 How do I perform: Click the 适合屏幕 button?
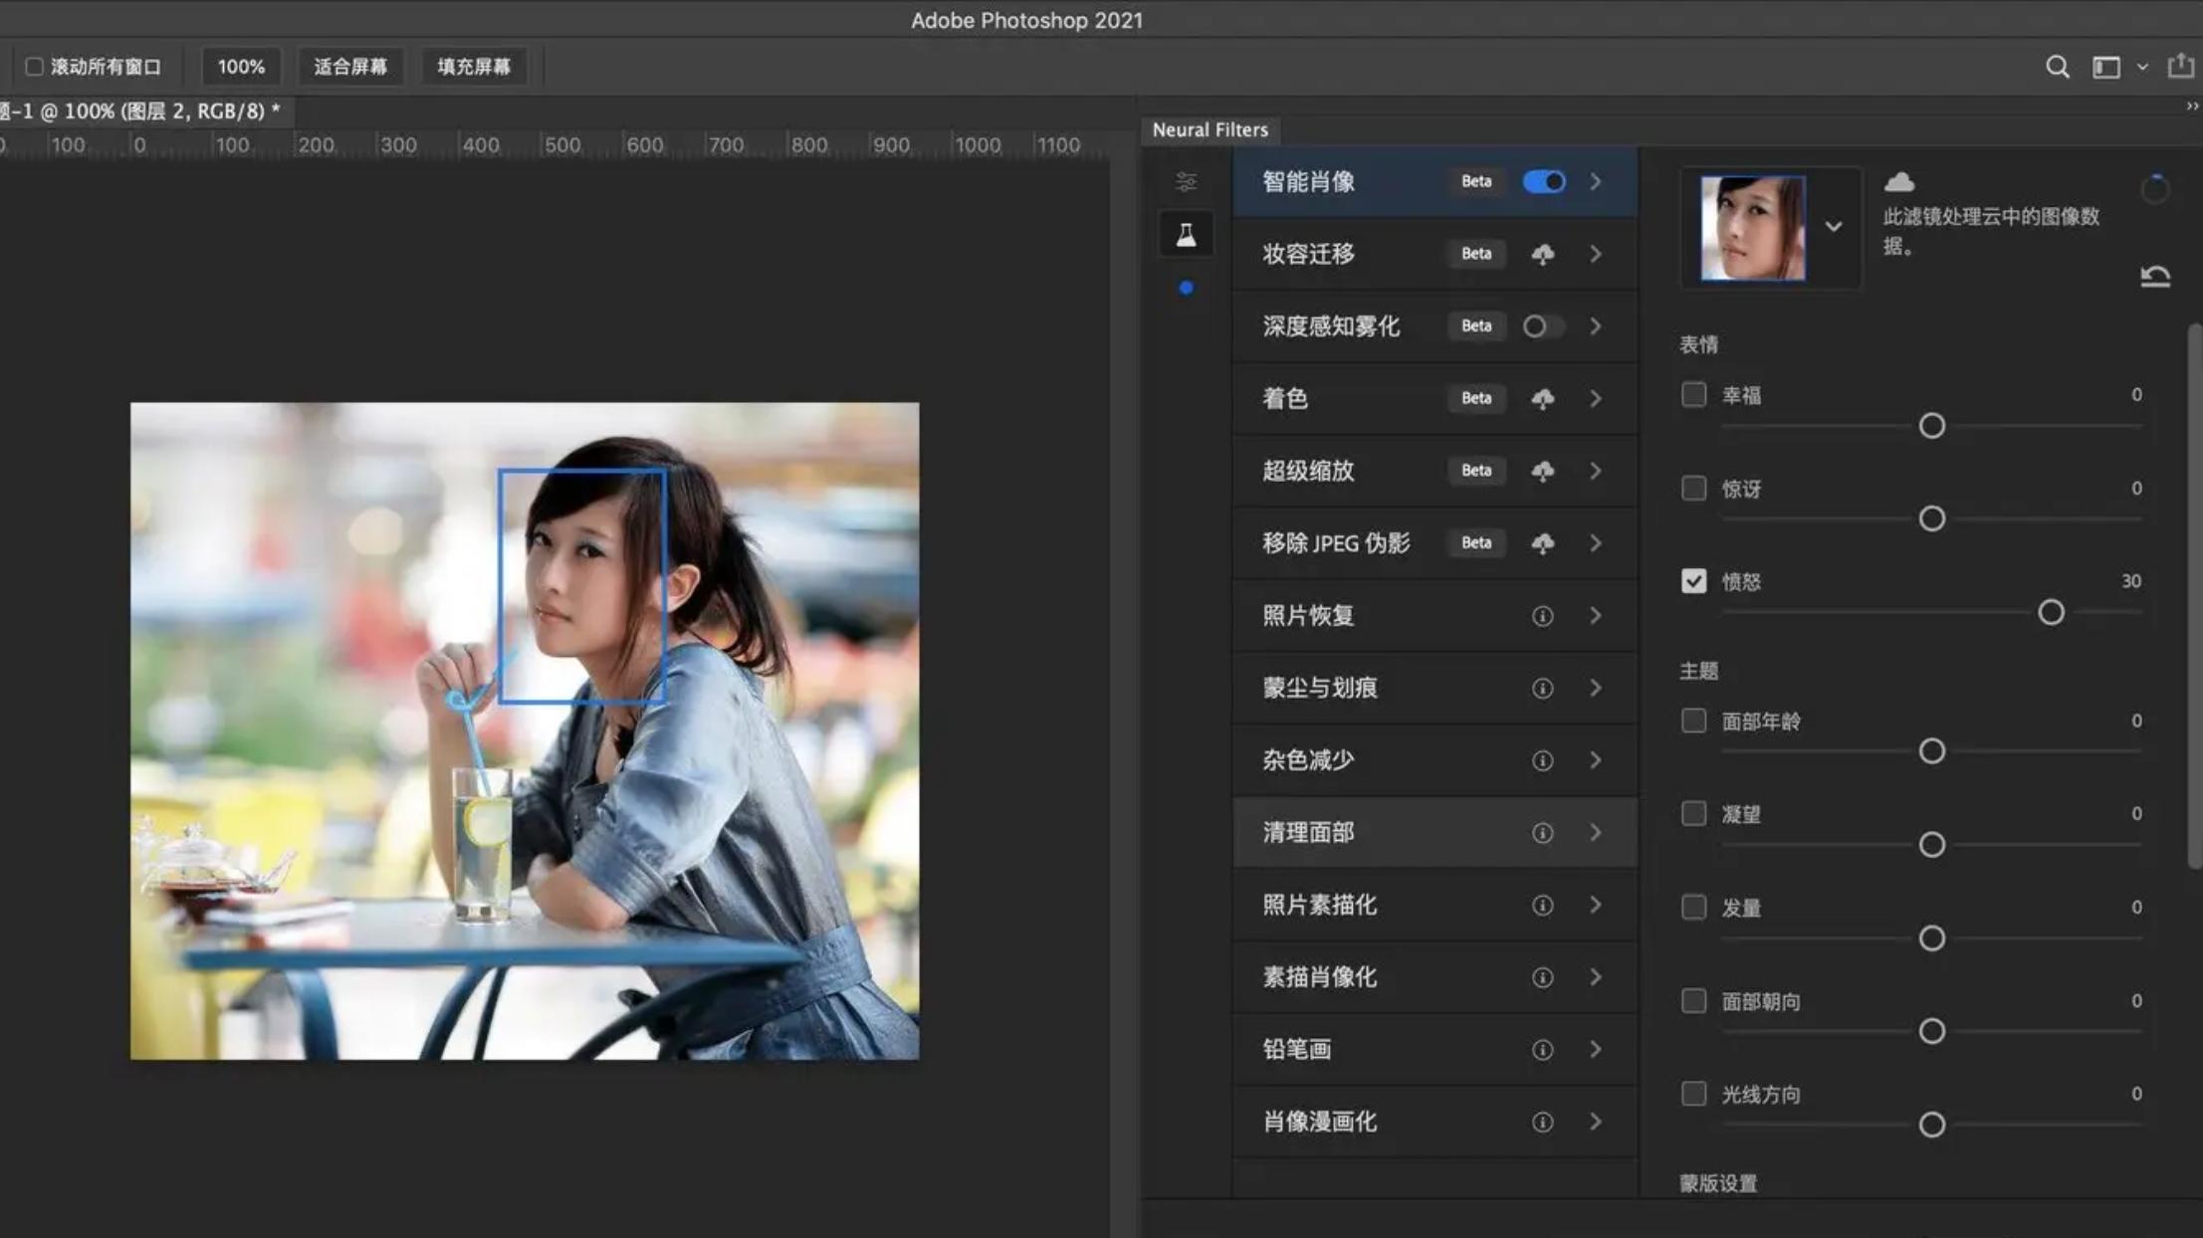(350, 66)
